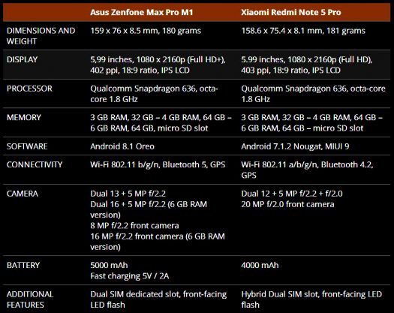
Task: Click the CONNECTIVITY row label
Action: [35, 164]
